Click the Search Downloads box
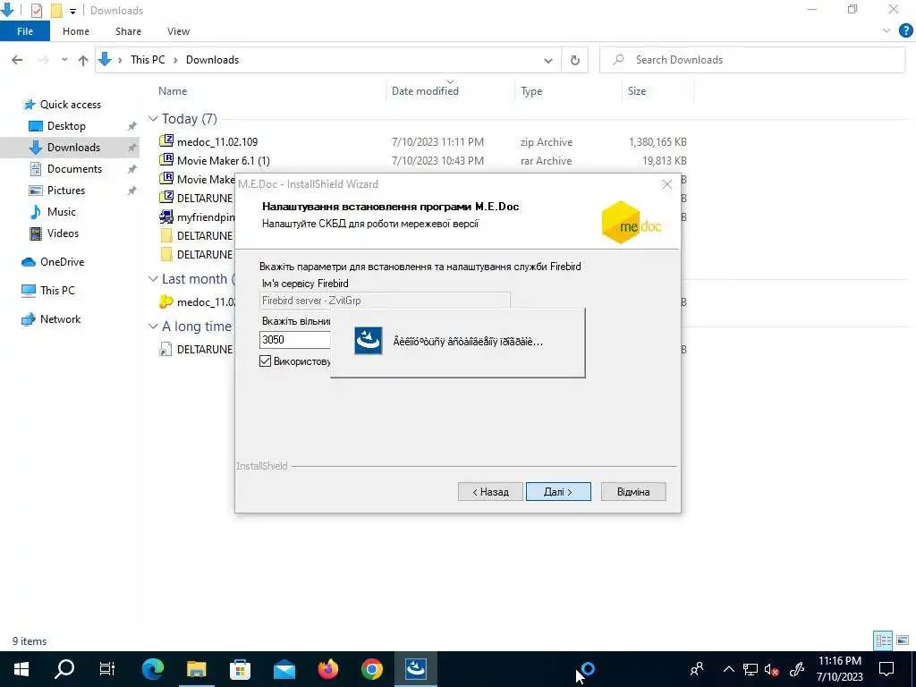 coord(752,60)
